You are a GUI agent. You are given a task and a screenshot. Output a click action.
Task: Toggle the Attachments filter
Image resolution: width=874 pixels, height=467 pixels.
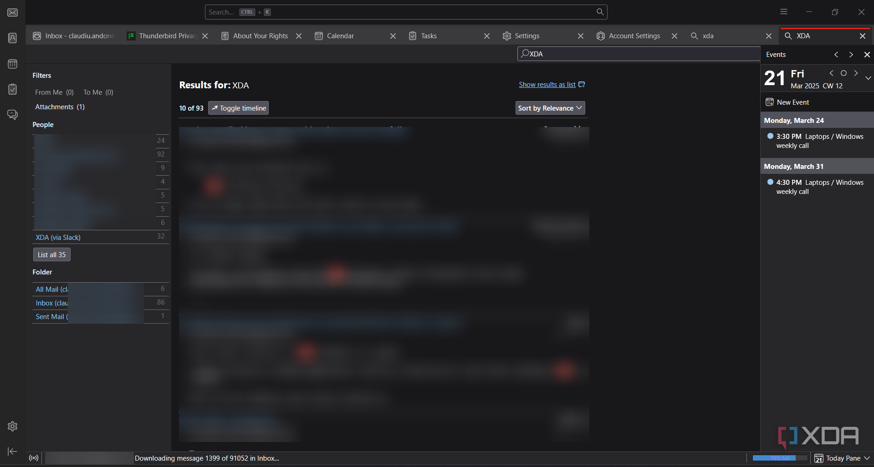pyautogui.click(x=60, y=107)
